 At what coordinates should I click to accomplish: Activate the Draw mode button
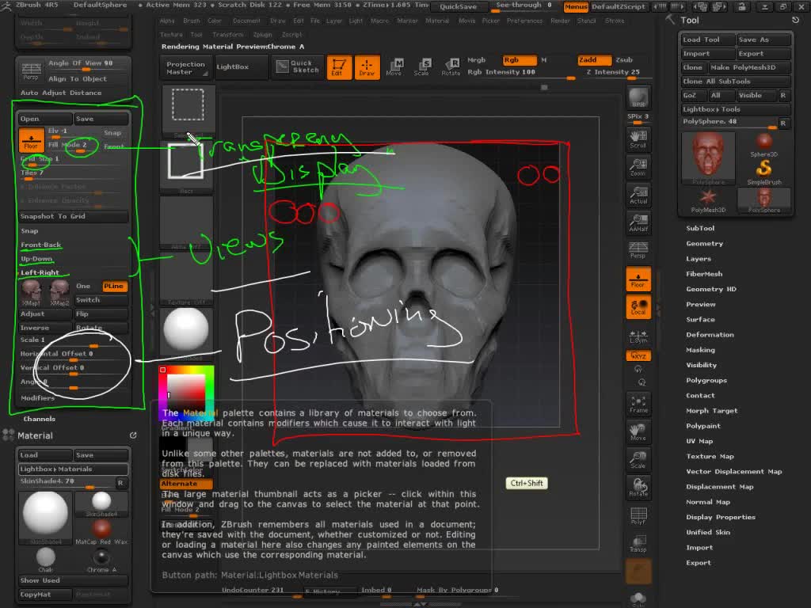point(367,67)
